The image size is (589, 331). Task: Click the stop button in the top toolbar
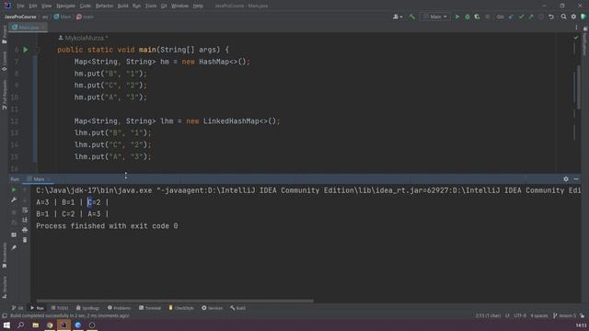(x=487, y=17)
